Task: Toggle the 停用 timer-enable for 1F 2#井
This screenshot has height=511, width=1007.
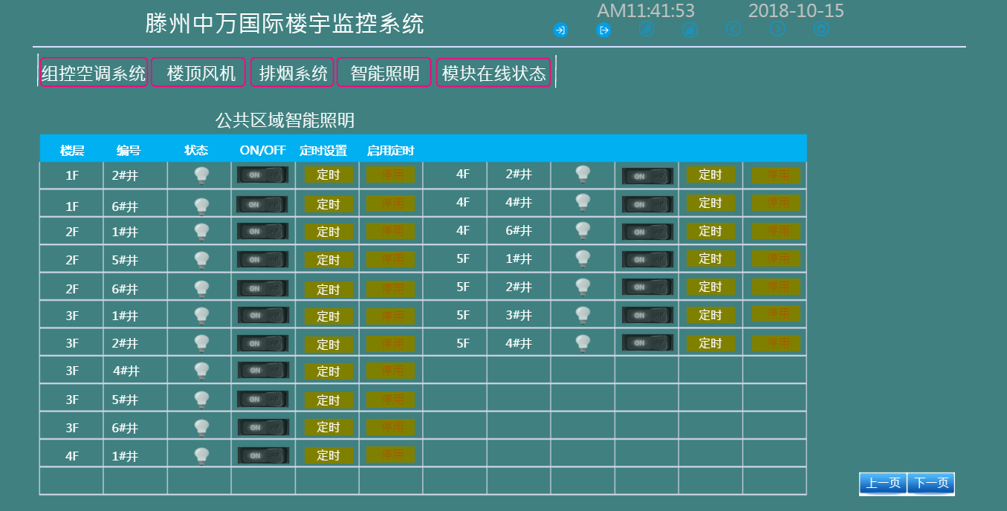Action: click(x=391, y=175)
